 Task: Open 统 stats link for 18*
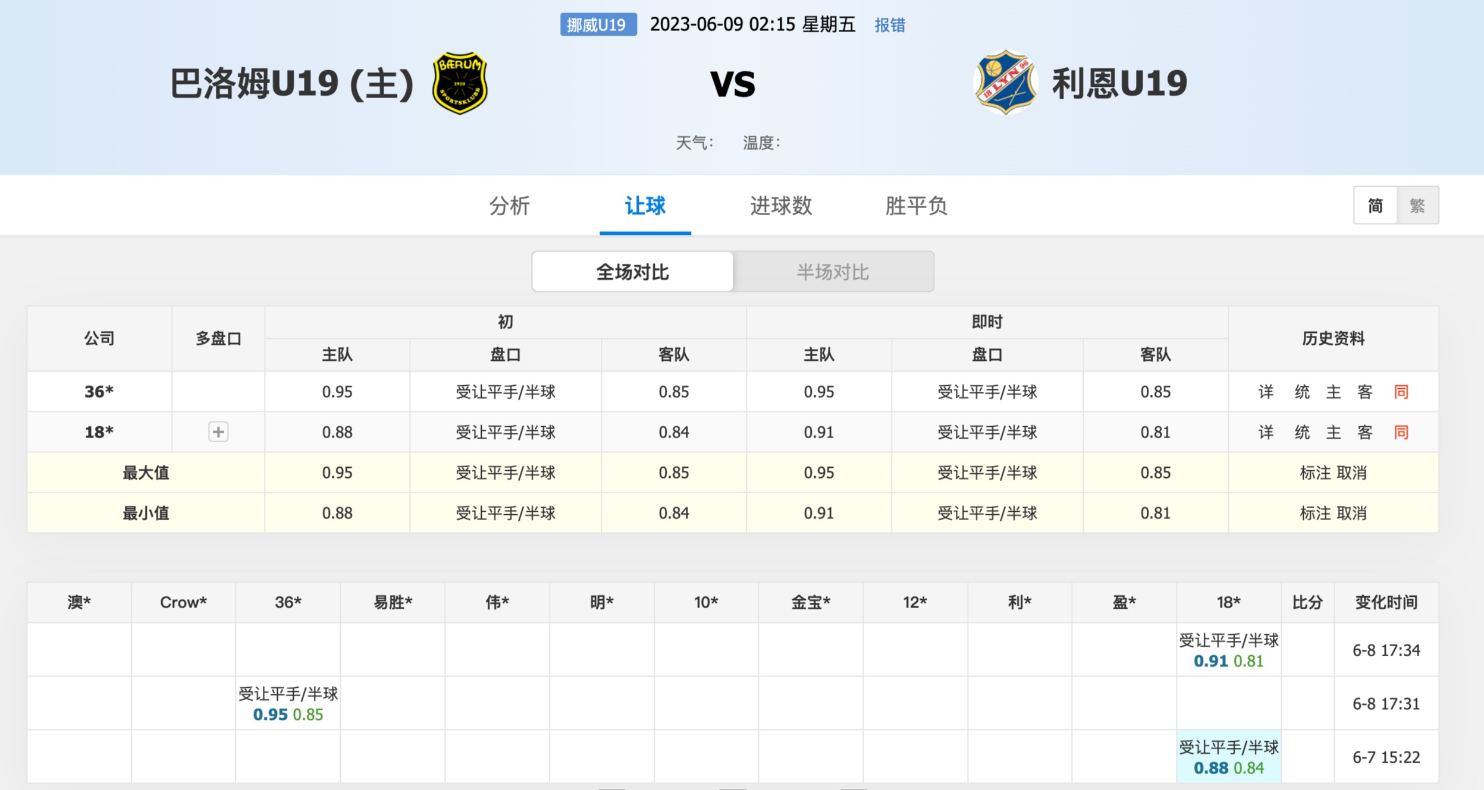1302,432
